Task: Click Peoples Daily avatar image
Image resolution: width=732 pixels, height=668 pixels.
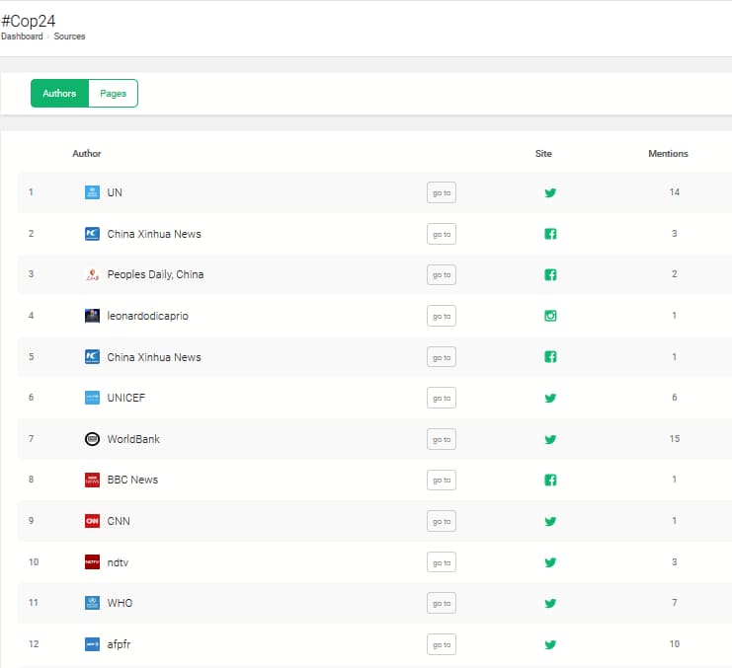Action: (x=92, y=274)
